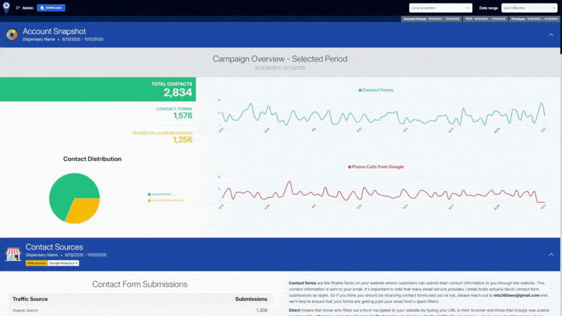Collapse the Account Snapshot section
562x316 pixels.
(550, 35)
